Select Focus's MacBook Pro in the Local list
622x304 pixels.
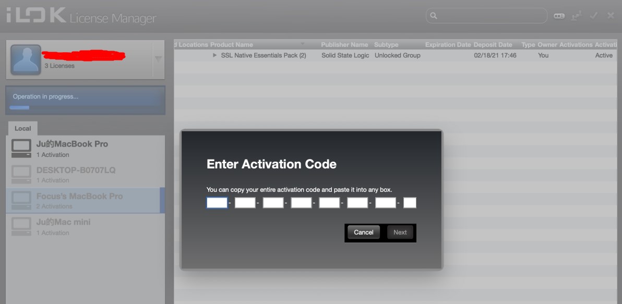[x=85, y=201]
